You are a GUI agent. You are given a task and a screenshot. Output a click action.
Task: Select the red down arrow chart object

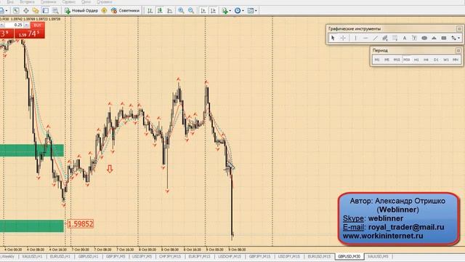point(110,169)
